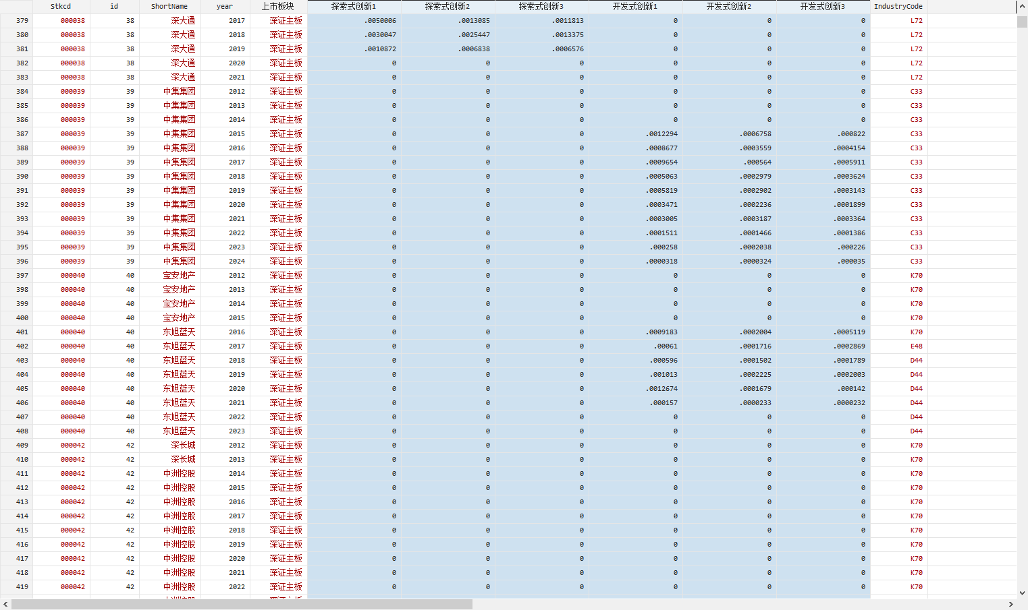Click the 开发式创新3 column header

(822, 7)
